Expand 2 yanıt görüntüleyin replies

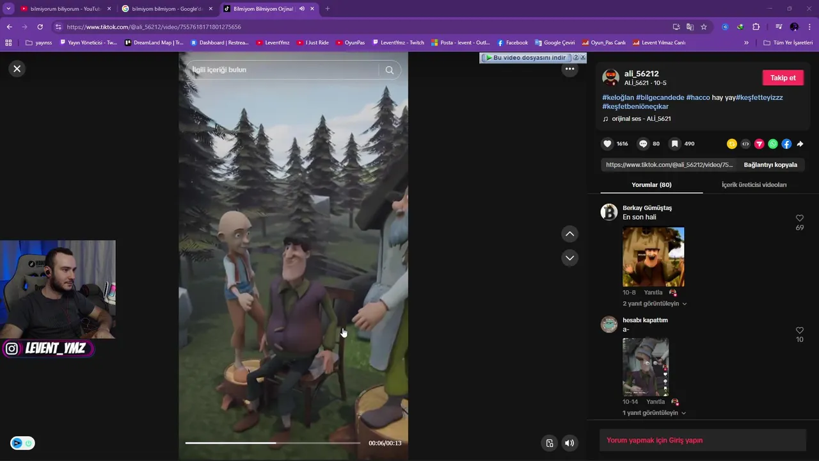coord(655,303)
